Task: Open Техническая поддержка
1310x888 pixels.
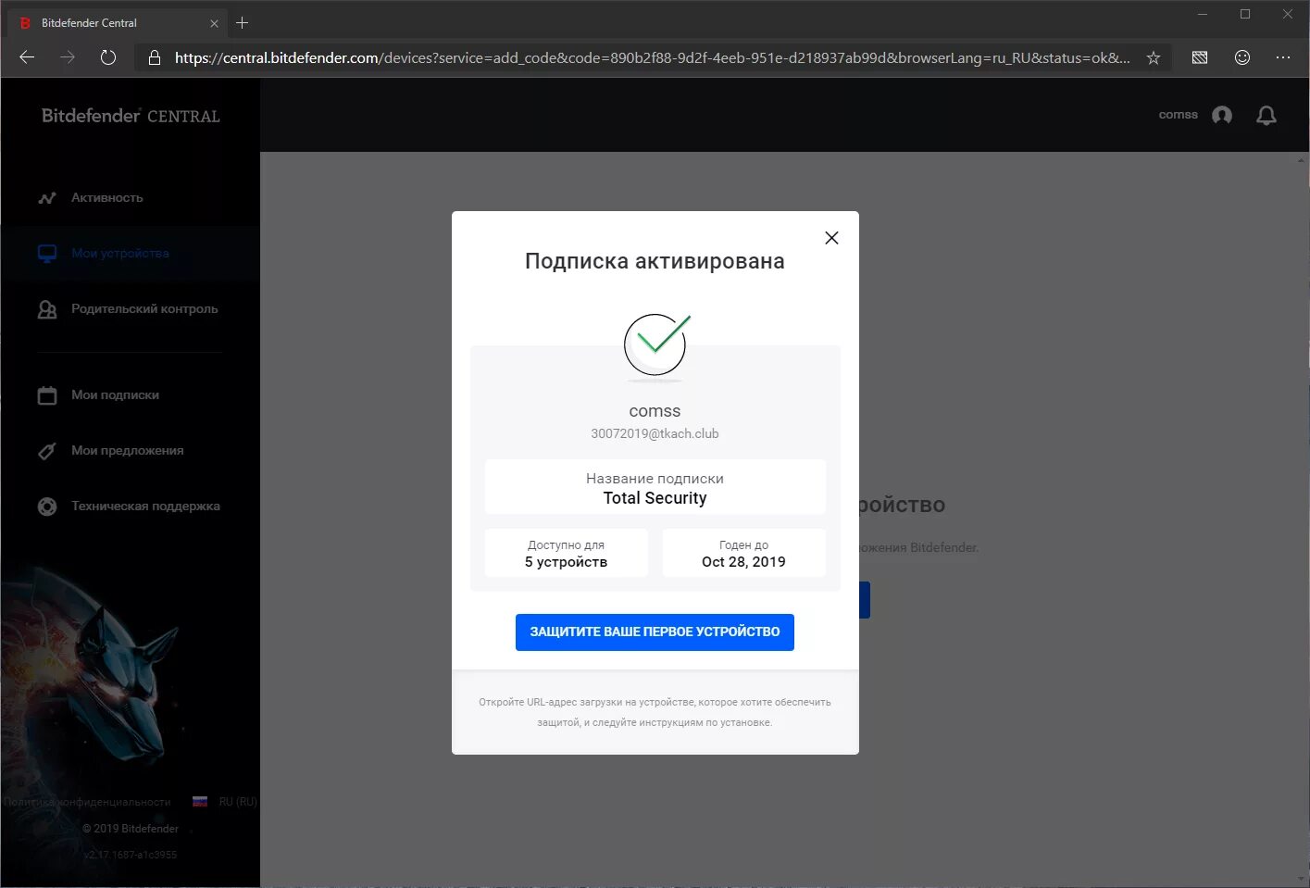Action: pyautogui.click(x=145, y=506)
